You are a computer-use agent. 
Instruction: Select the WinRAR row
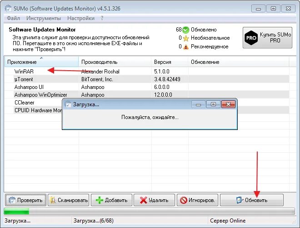147,72
